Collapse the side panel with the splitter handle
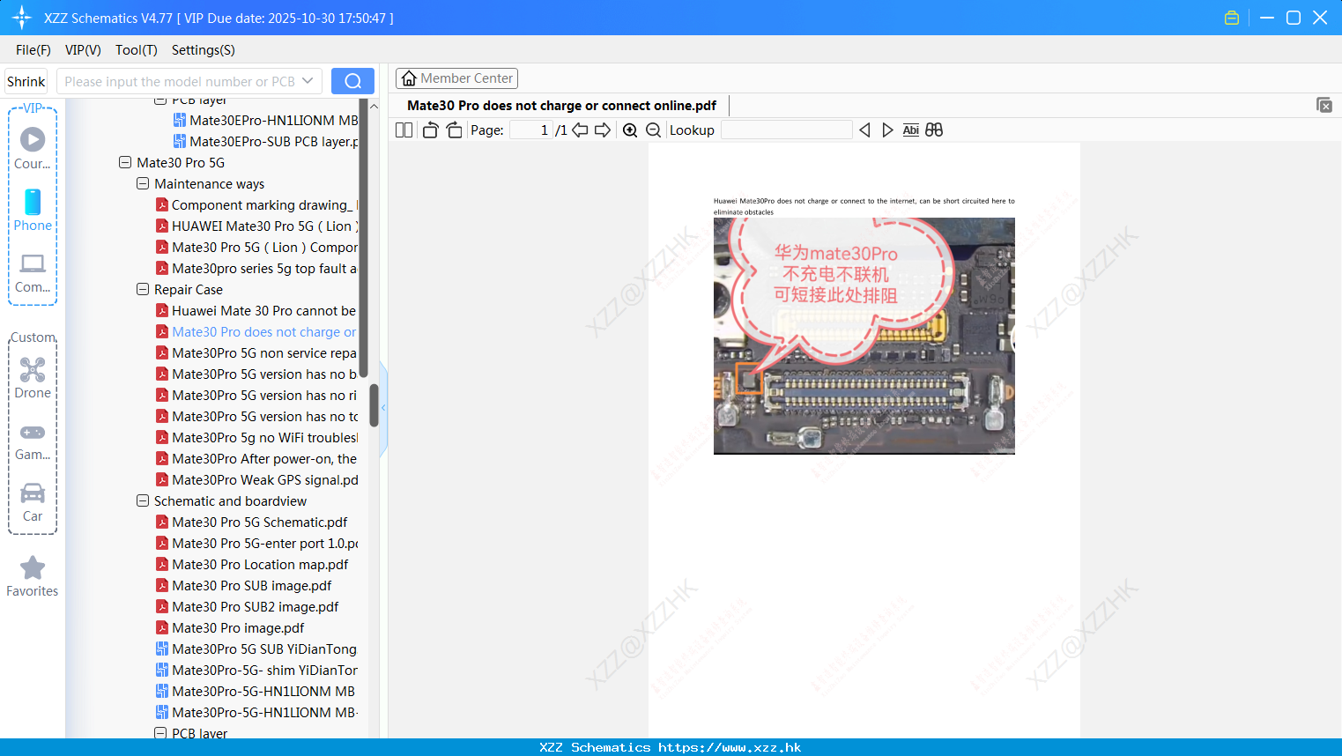The height and width of the screenshot is (756, 1342). coord(383,408)
